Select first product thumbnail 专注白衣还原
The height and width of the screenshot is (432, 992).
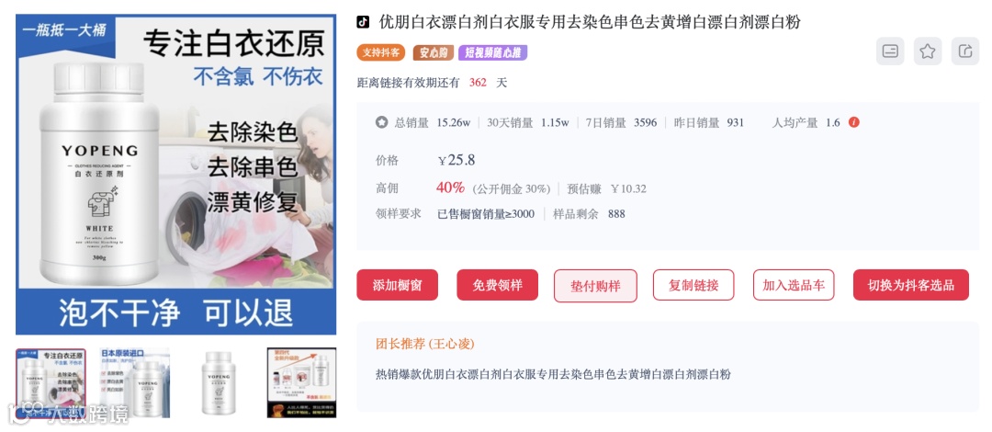click(51, 382)
